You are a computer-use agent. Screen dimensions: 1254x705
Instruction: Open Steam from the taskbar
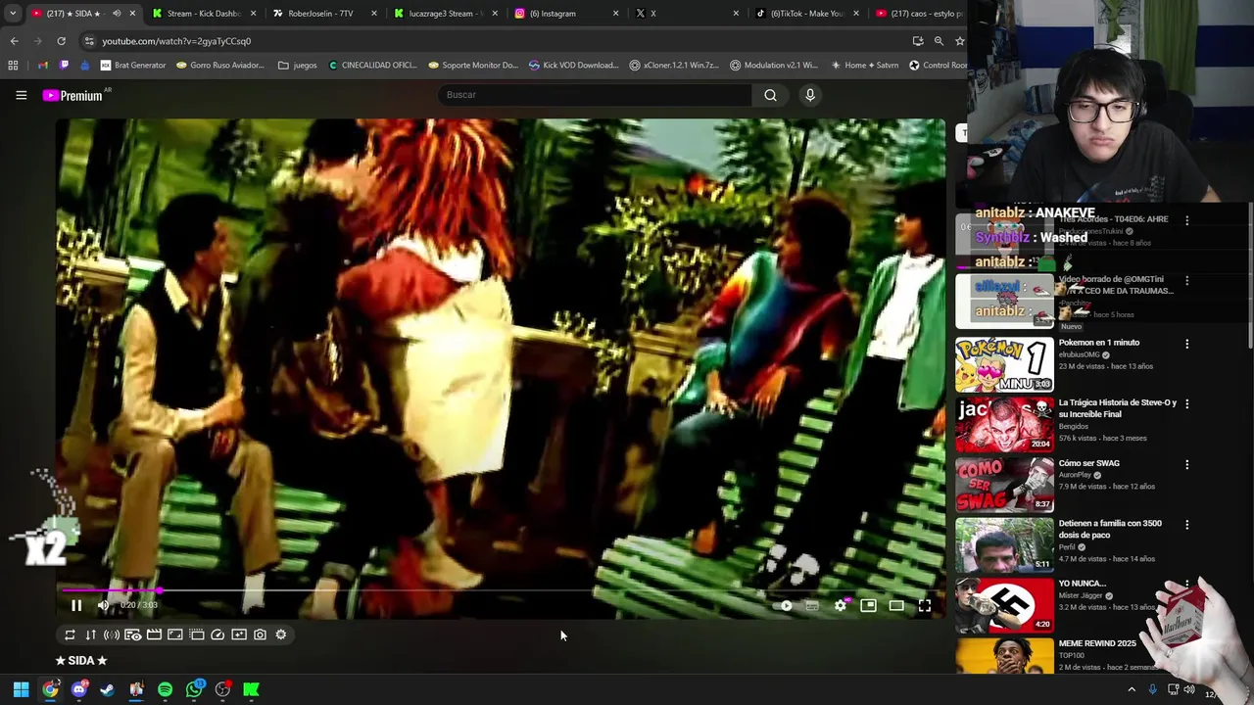point(107,689)
